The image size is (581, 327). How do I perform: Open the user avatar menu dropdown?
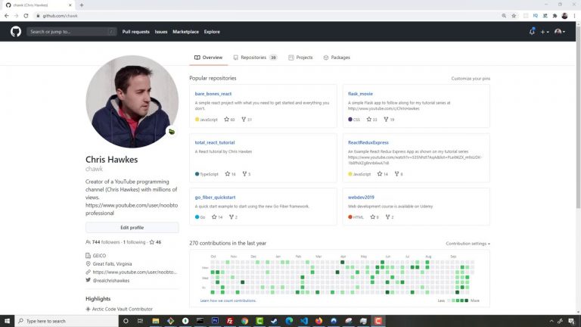tap(559, 32)
